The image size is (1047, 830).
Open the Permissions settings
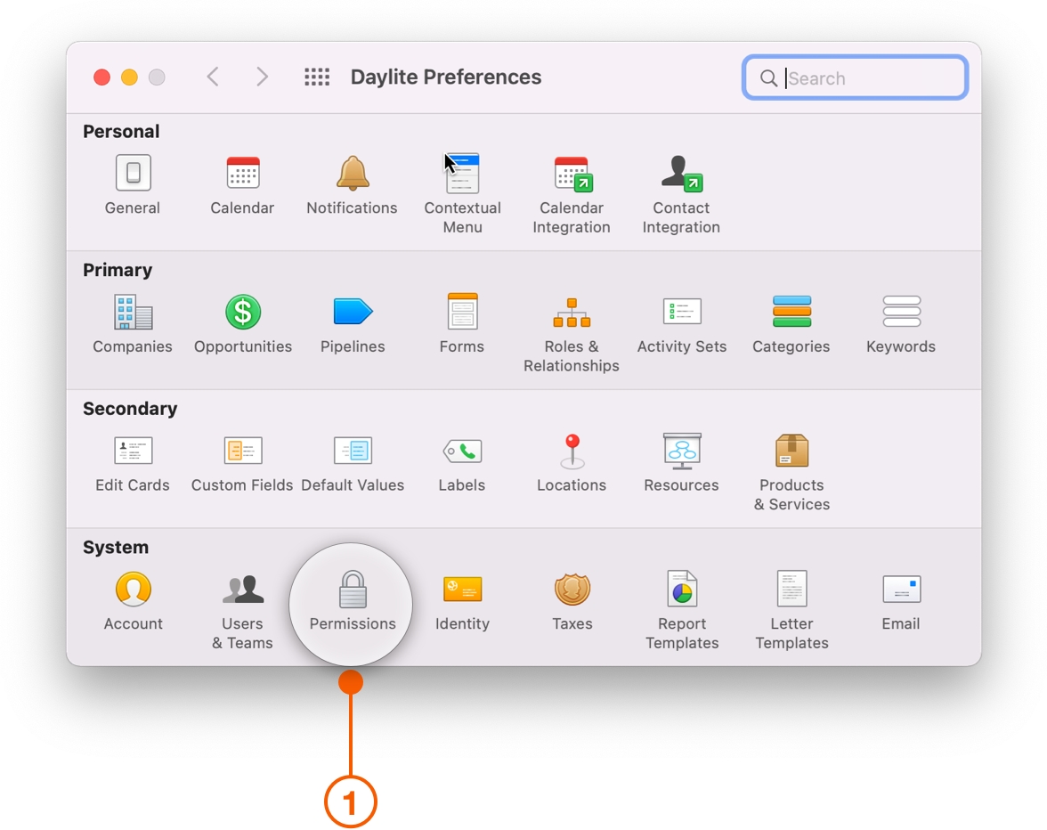351,600
